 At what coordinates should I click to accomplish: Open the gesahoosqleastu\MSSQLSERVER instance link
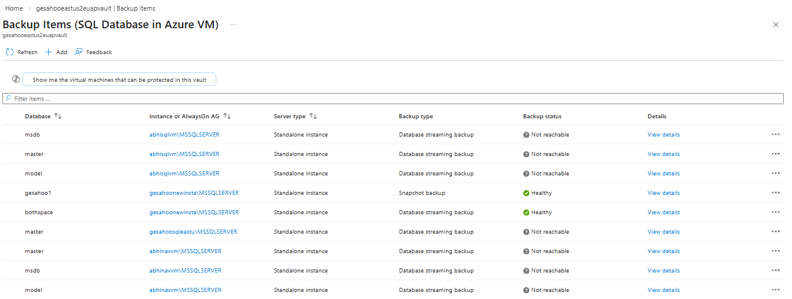coord(193,232)
